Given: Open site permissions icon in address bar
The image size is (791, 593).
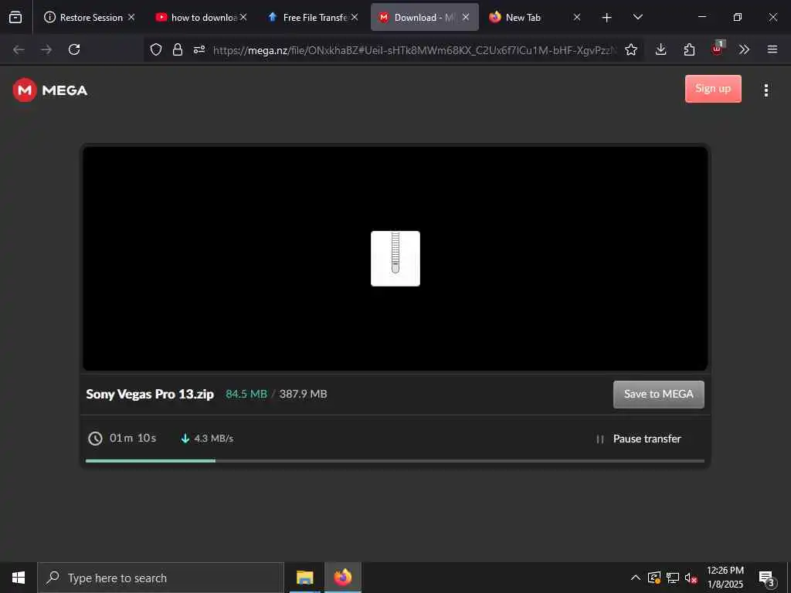Looking at the screenshot, I should 199,49.
